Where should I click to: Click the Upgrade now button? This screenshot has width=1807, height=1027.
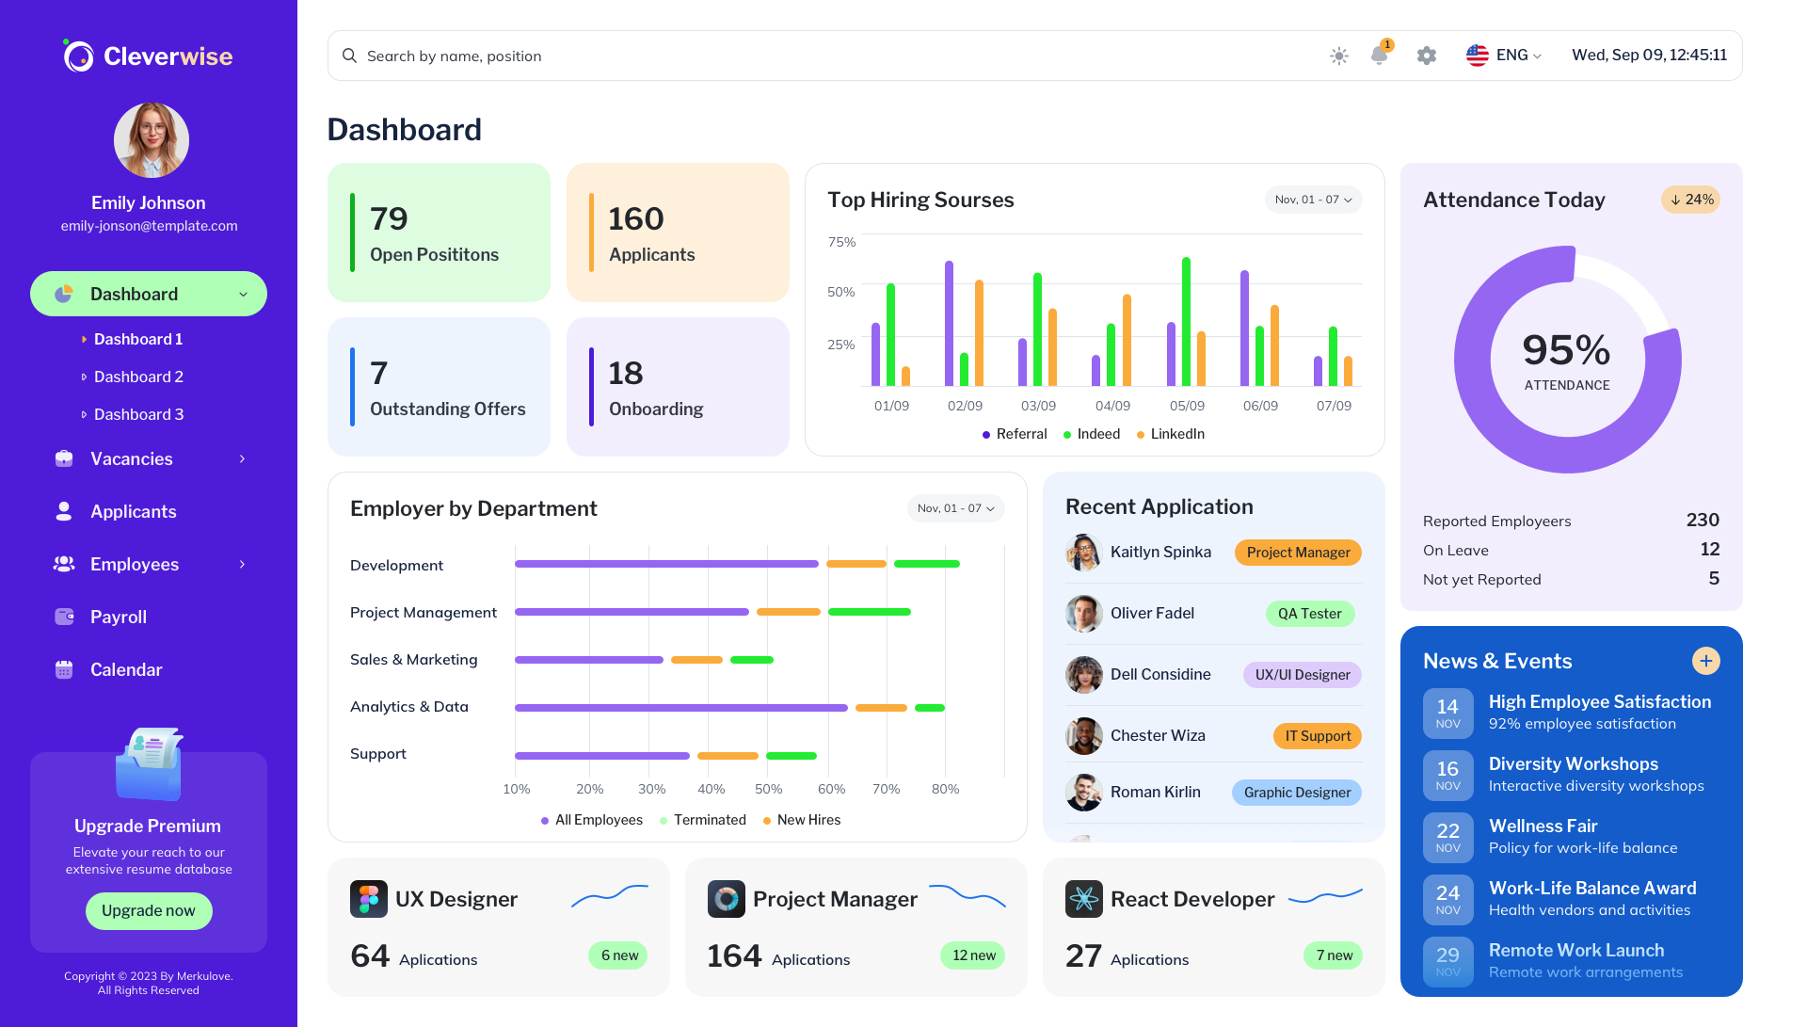pos(148,910)
